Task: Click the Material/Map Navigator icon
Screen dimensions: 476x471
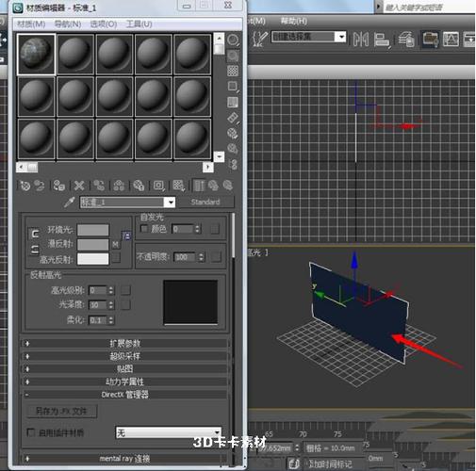Action: point(234,164)
